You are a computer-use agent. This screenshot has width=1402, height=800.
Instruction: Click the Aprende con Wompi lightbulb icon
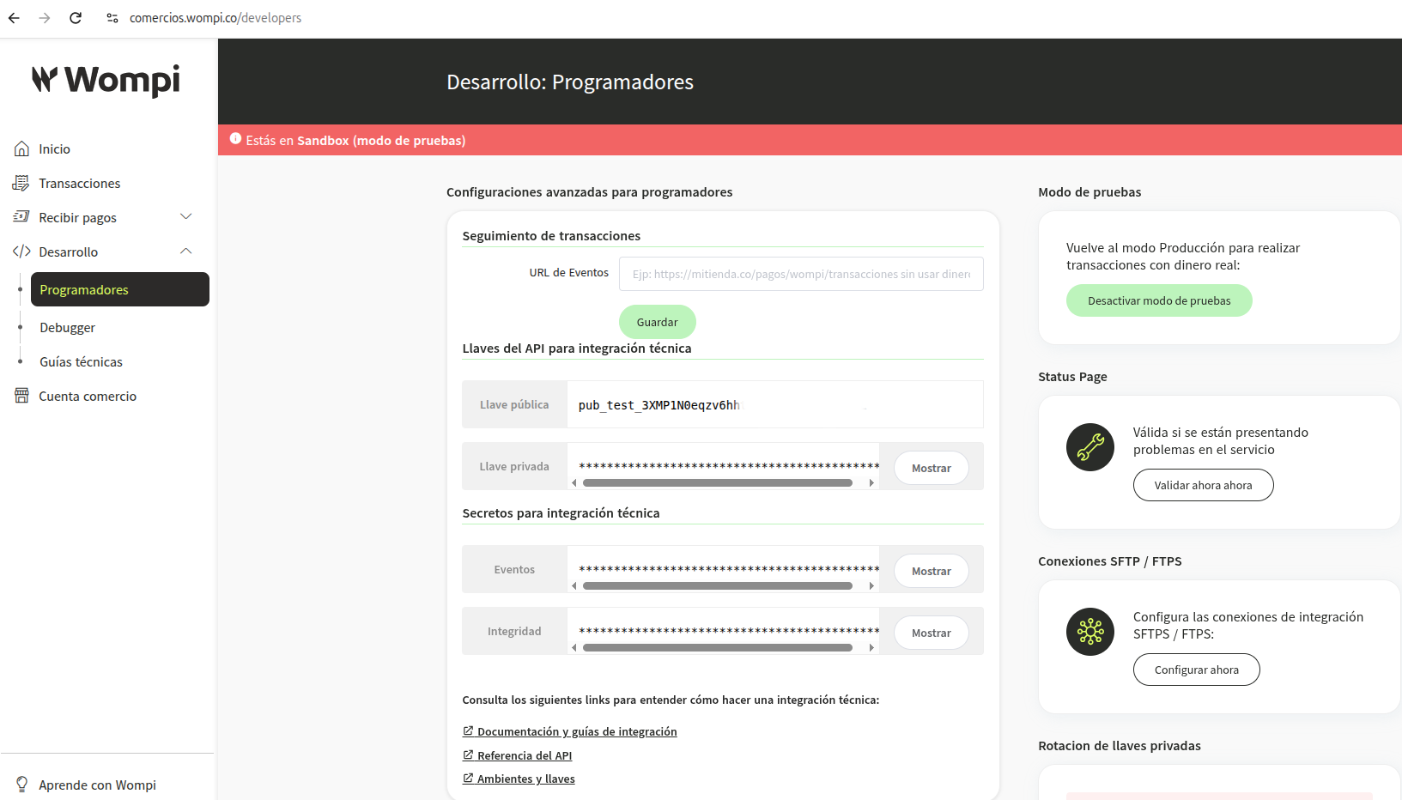tap(22, 785)
